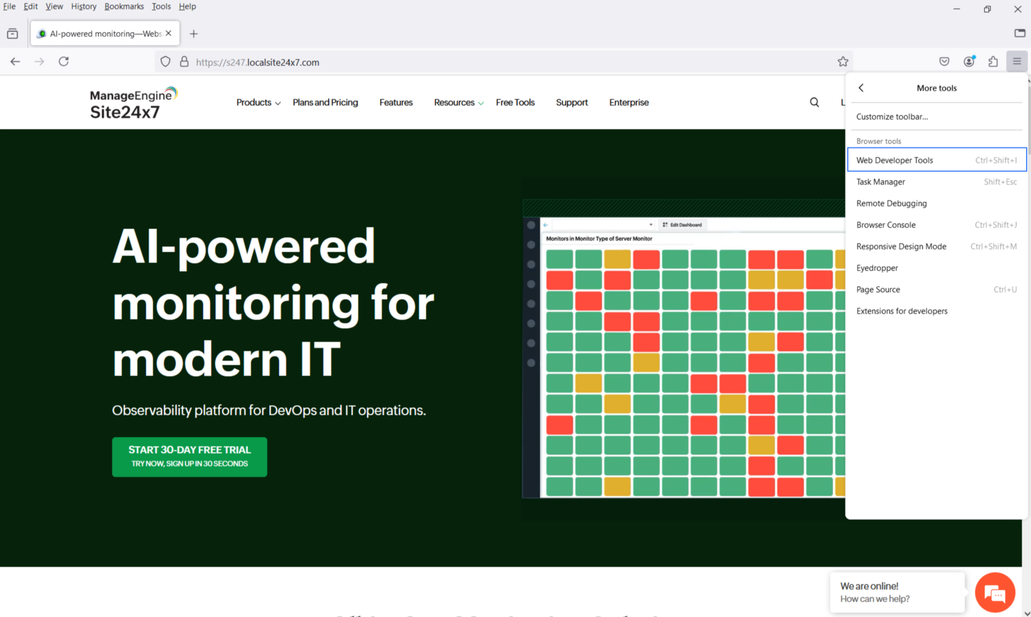This screenshot has height=617, width=1031.
Task: Open the dashboard selector dropdown arrow
Action: 650,225
